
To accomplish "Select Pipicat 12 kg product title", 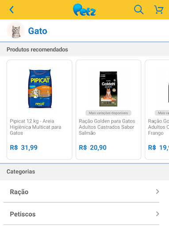I will pos(35,127).
